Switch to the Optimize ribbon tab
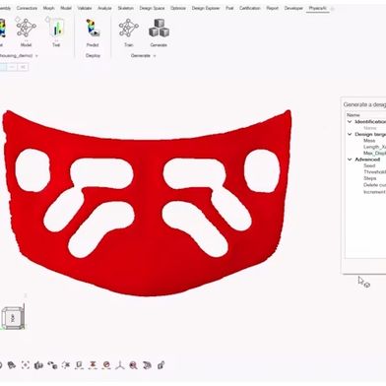386x386 pixels. coord(178,8)
